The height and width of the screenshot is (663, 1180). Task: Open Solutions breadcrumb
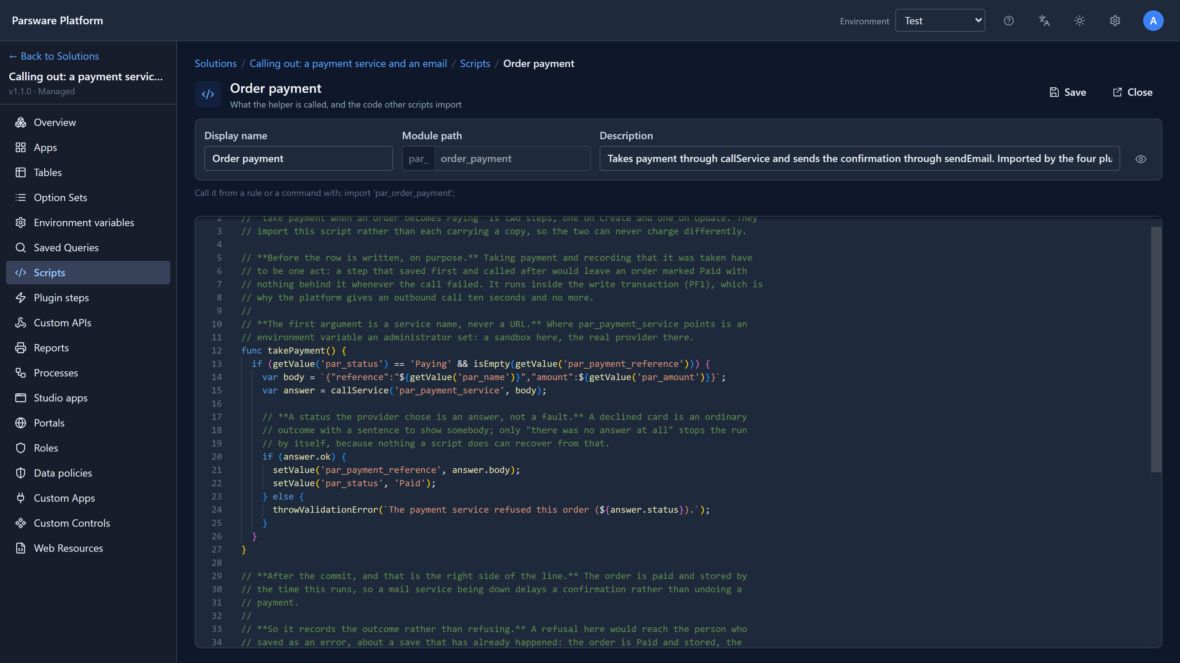click(216, 64)
